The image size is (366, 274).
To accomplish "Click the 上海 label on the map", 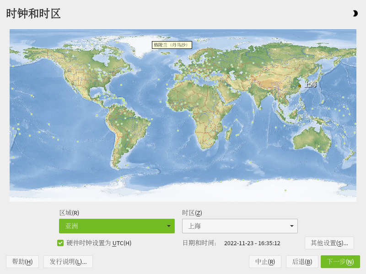I will [x=311, y=84].
